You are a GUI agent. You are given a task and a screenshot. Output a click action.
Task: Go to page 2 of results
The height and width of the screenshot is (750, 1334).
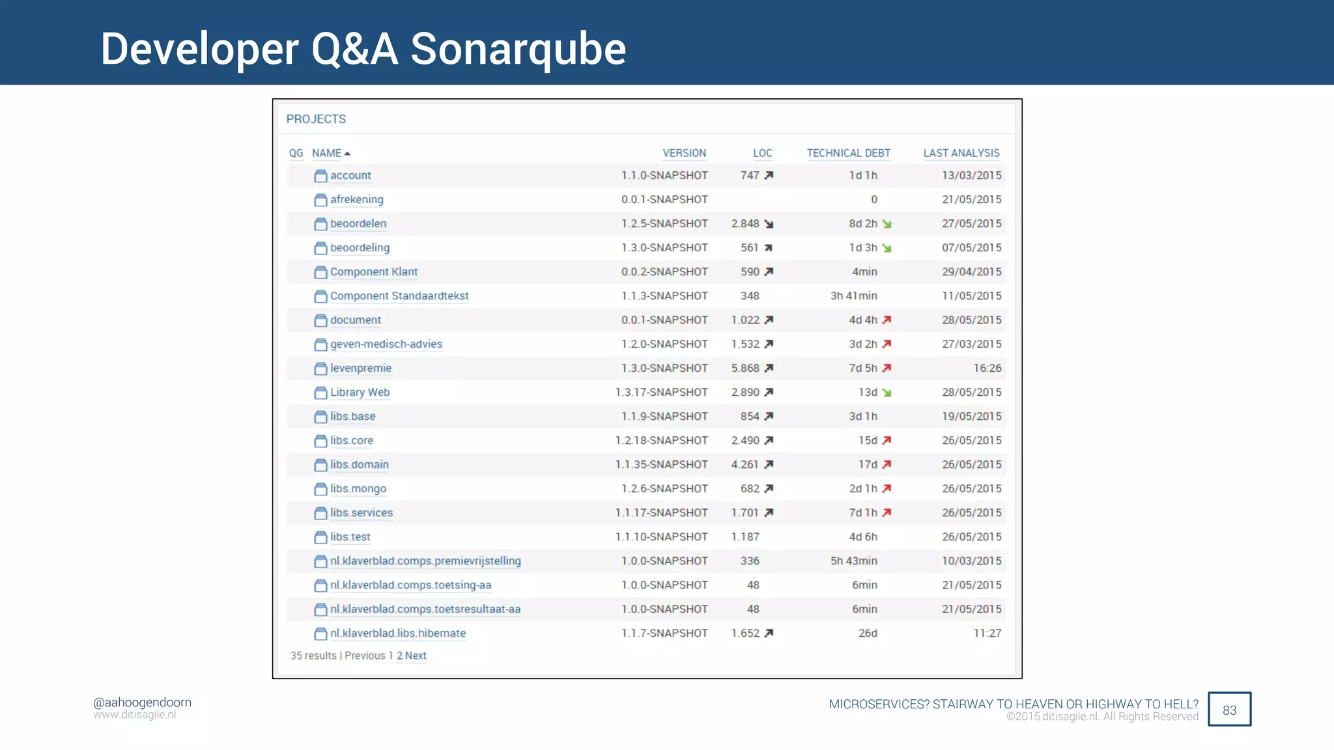click(x=399, y=656)
